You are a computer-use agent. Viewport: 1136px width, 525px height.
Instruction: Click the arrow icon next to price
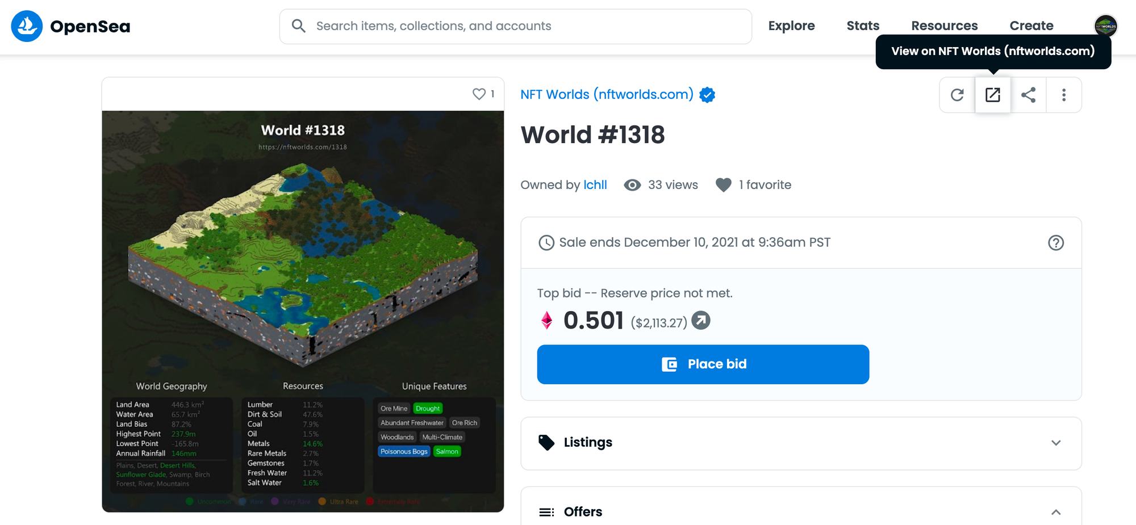[701, 321]
